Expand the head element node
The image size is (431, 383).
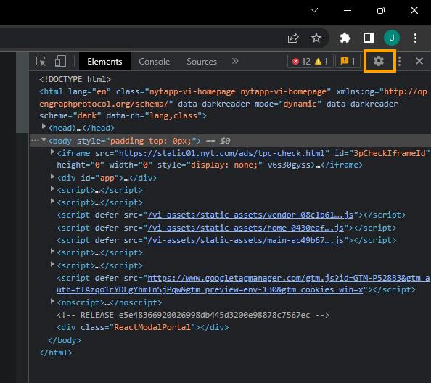click(x=44, y=127)
